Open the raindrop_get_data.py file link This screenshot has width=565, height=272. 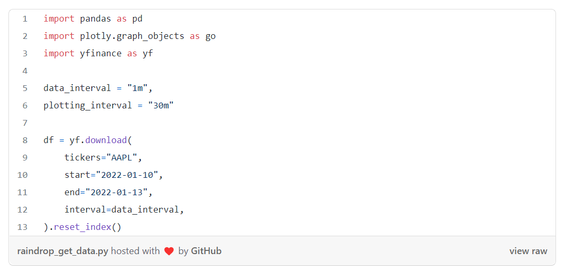62,251
